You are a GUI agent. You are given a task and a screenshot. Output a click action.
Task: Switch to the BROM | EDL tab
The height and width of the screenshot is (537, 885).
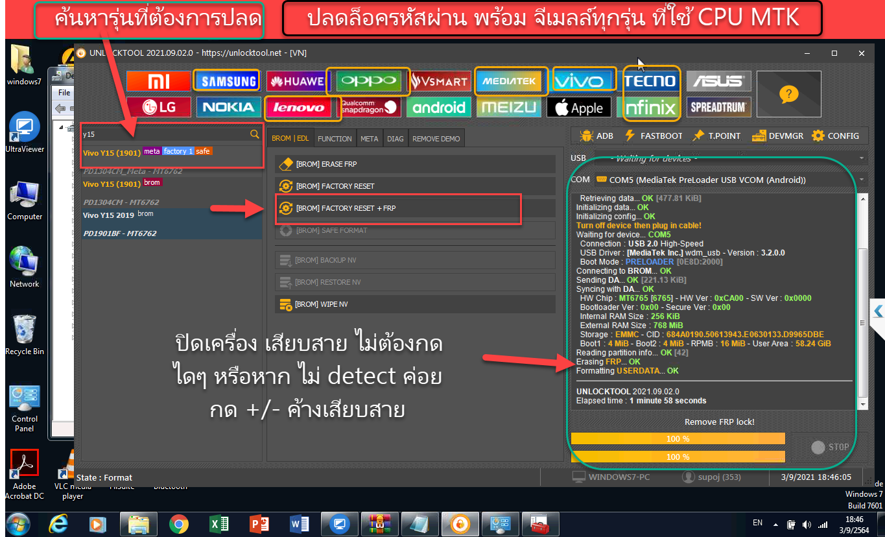[x=290, y=138]
